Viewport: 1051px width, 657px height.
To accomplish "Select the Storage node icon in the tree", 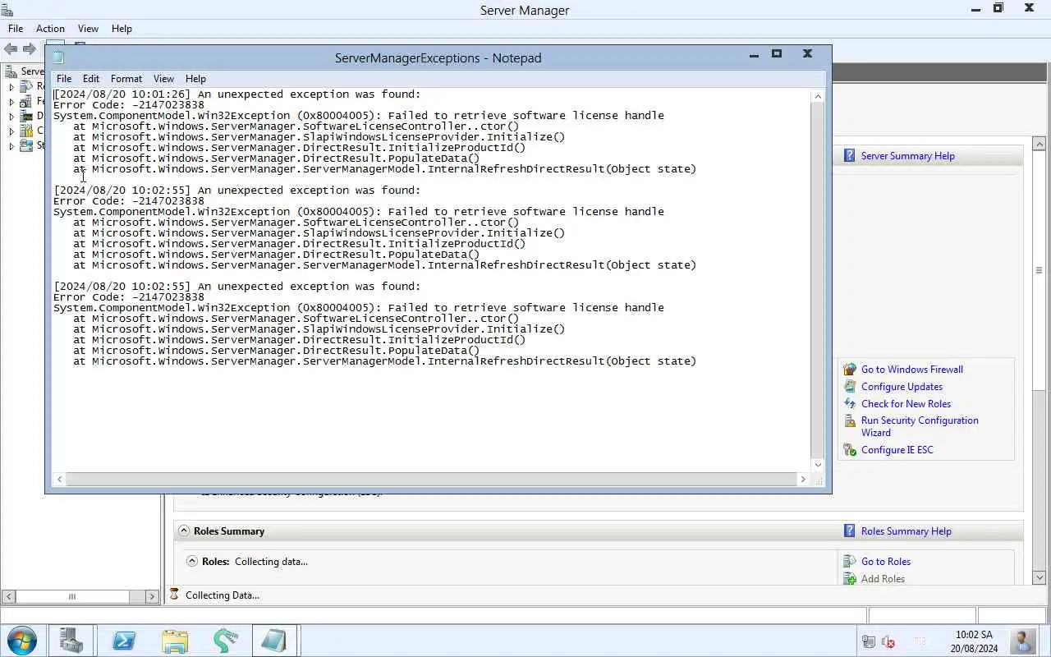I will coord(27,145).
